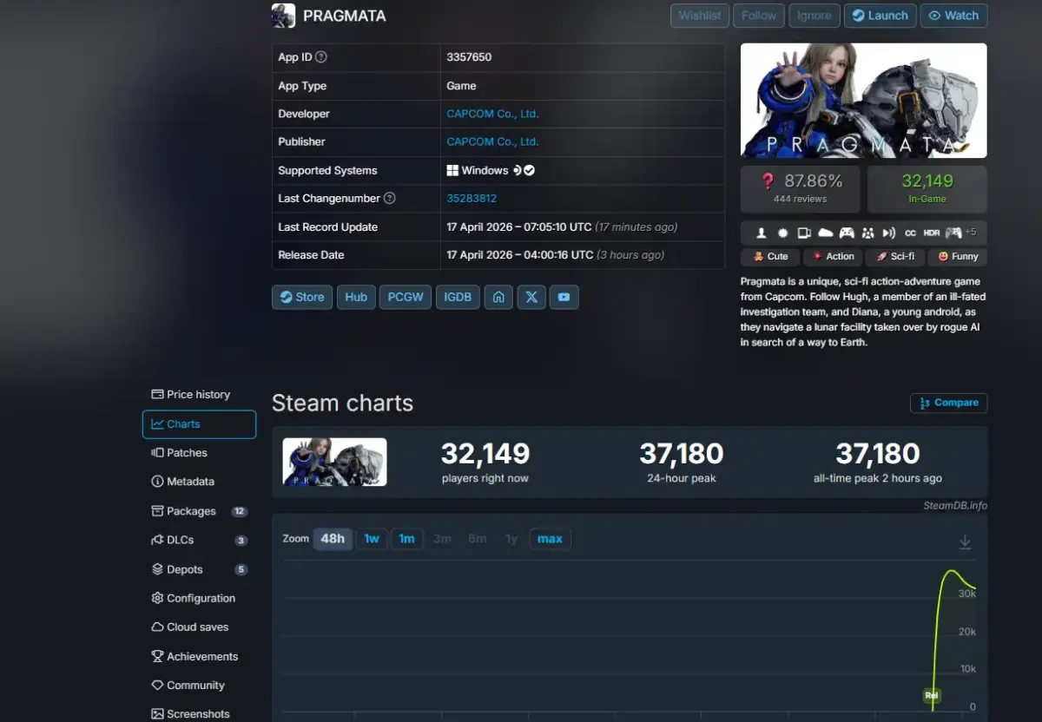Open the CAPCOM publisher link
Image resolution: width=1042 pixels, height=722 pixels.
492,141
